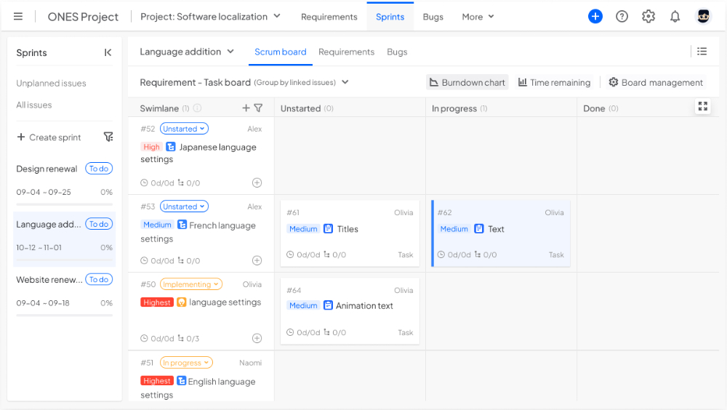The height and width of the screenshot is (410, 727).
Task: Toggle the list view icon
Action: [x=702, y=52]
